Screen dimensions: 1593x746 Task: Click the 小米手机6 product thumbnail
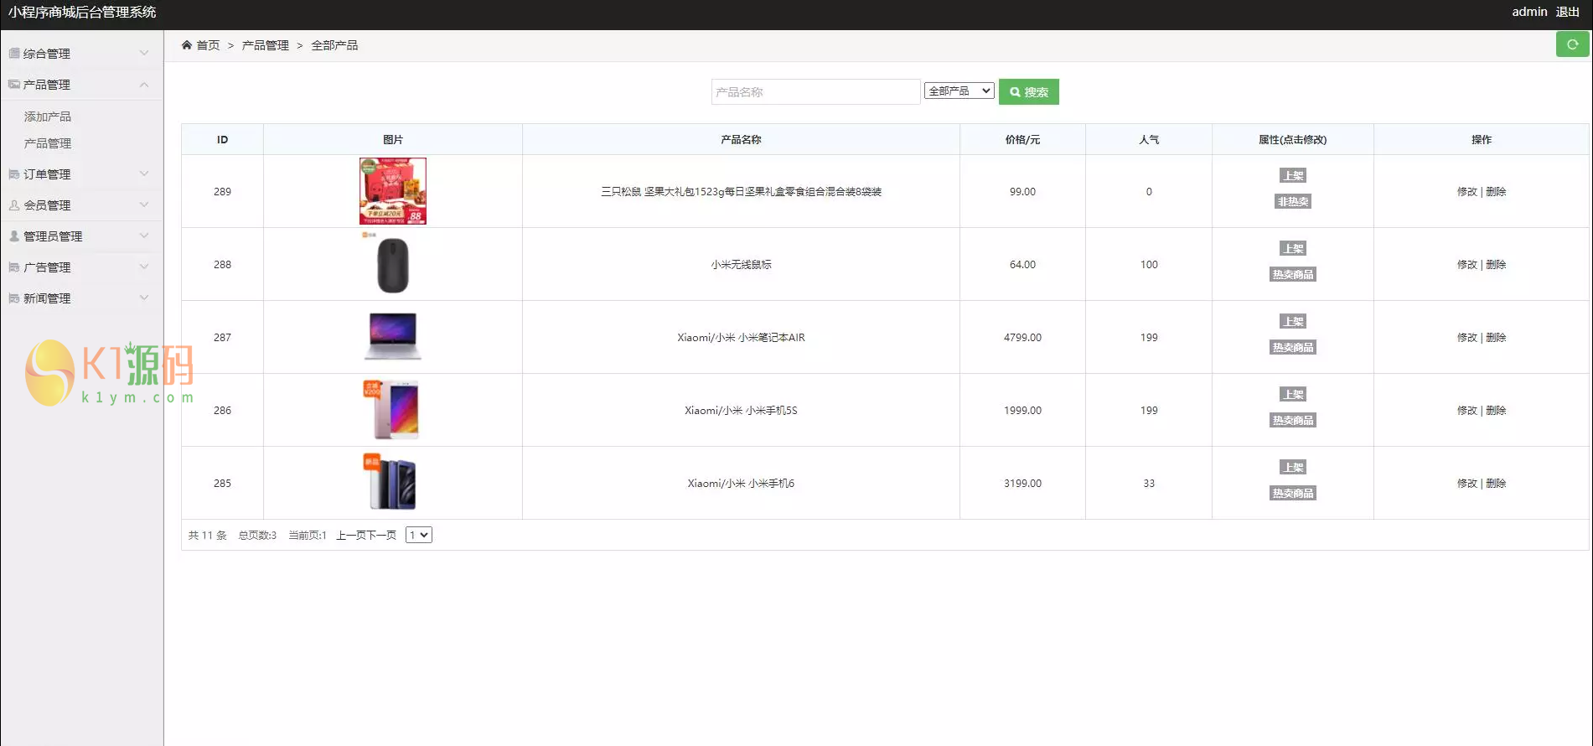pos(393,483)
